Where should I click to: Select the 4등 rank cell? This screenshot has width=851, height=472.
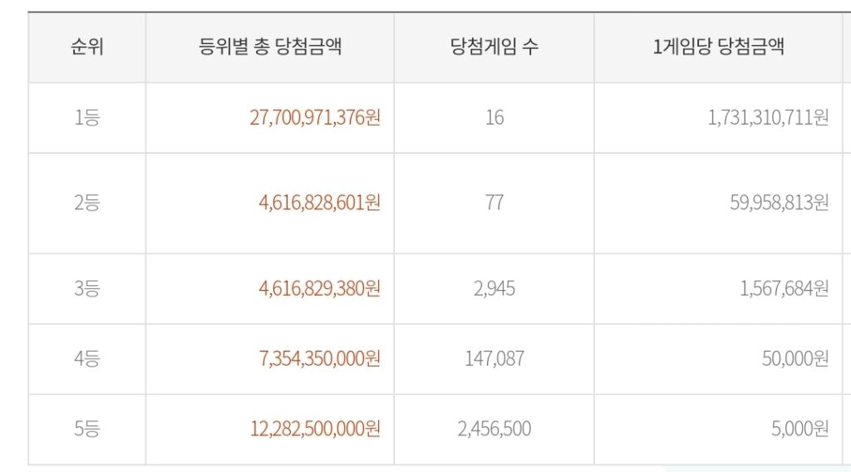(x=86, y=359)
